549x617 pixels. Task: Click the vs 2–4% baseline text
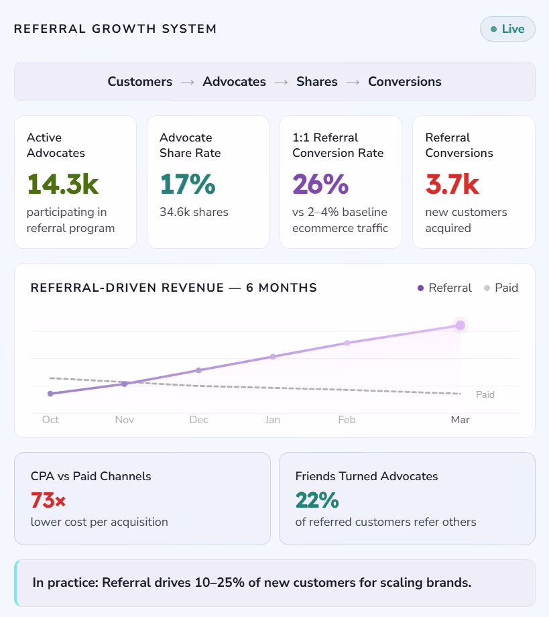340,220
